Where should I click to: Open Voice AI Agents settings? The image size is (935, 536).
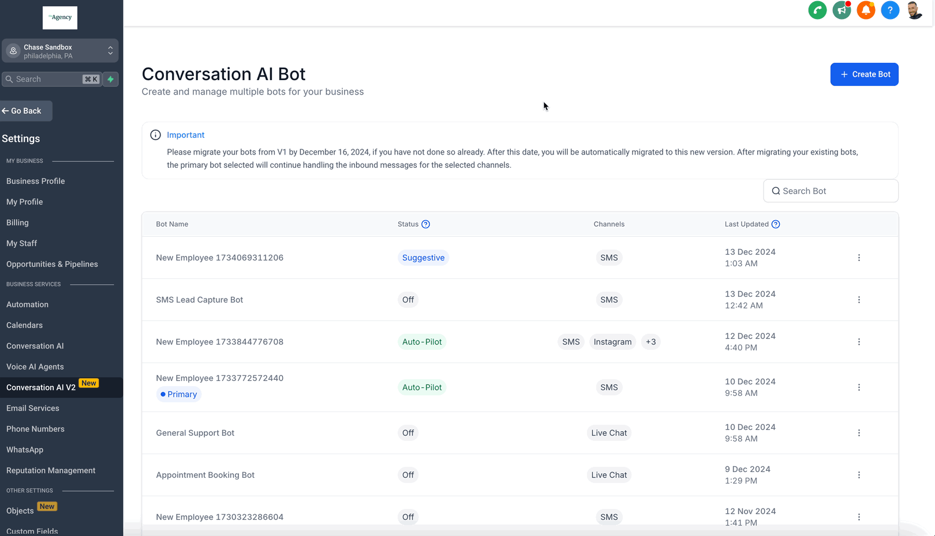[x=35, y=367]
